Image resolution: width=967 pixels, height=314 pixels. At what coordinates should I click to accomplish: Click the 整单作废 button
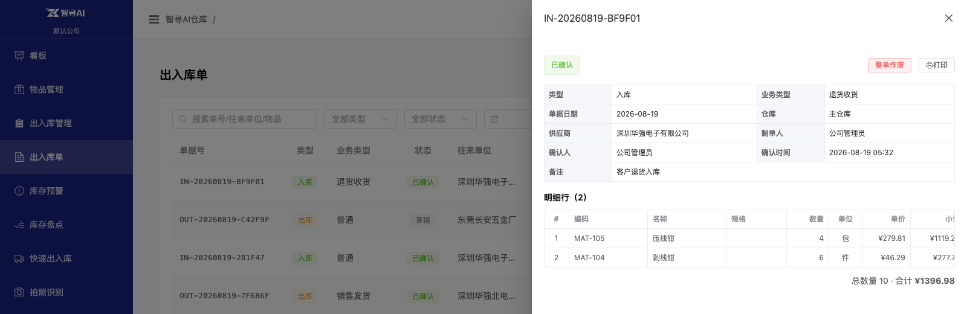click(x=890, y=65)
